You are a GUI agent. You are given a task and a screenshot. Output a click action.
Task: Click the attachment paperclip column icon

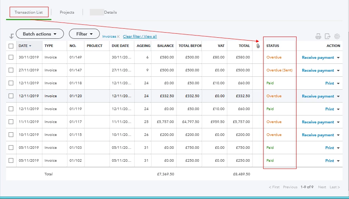pyautogui.click(x=258, y=46)
